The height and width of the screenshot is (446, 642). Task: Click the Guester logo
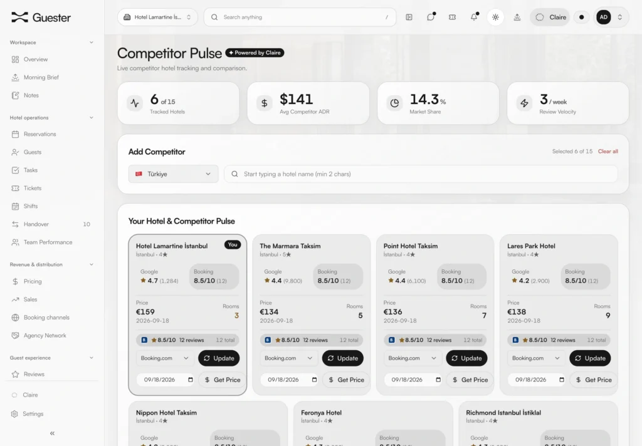[x=41, y=17]
